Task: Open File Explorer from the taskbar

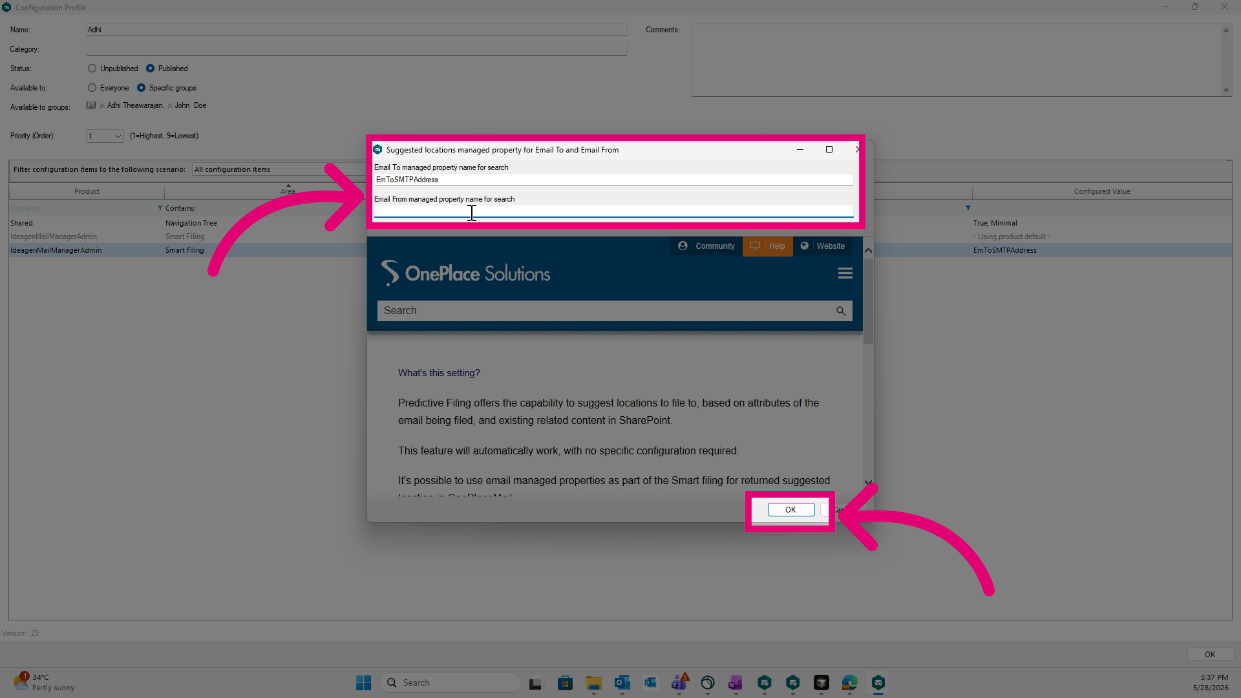Action: point(594,682)
